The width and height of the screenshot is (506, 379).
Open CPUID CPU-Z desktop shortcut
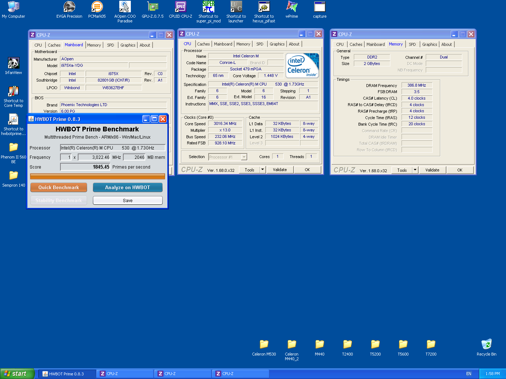pos(180,10)
